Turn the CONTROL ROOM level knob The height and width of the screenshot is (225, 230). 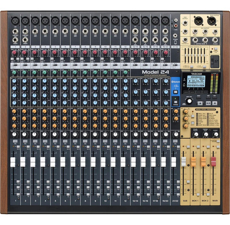pyautogui.click(x=206, y=135)
